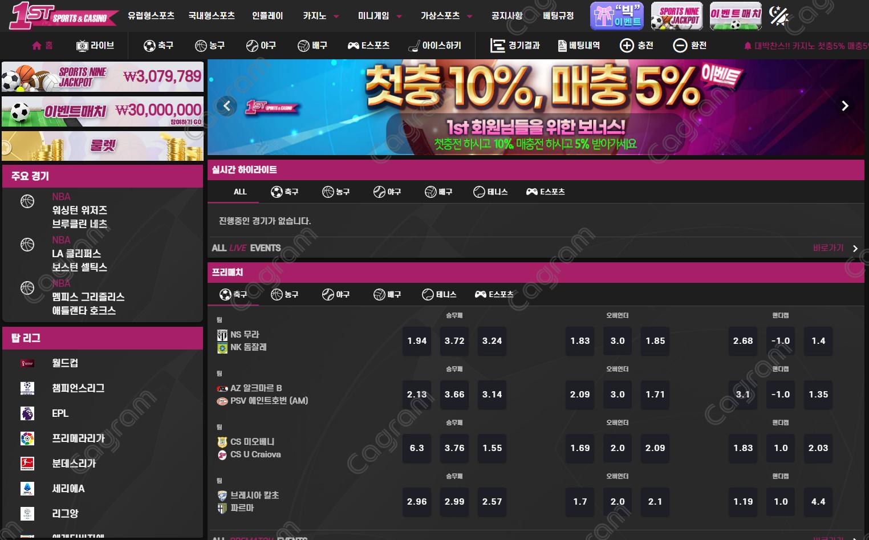This screenshot has height=540, width=869.
Task: Open the 라이브 live section icon
Action: click(83, 46)
